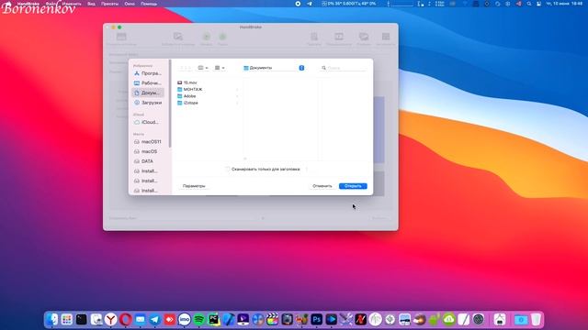Go to Рабочий стол in sidebar
Image resolution: width=588 pixels, height=330 pixels.
coord(148,83)
